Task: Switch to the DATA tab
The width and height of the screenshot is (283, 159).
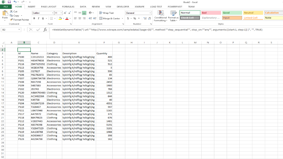Action: click(83, 7)
